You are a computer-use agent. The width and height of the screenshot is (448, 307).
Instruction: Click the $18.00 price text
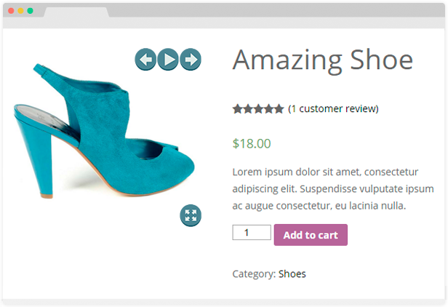(252, 143)
